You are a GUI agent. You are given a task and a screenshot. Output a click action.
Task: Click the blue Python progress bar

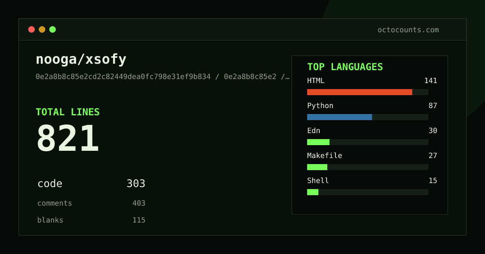pos(339,117)
